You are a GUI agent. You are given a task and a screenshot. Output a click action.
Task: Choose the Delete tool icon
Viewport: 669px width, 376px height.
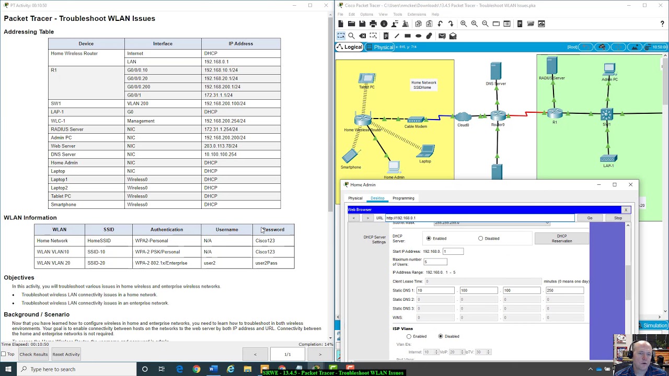(362, 36)
